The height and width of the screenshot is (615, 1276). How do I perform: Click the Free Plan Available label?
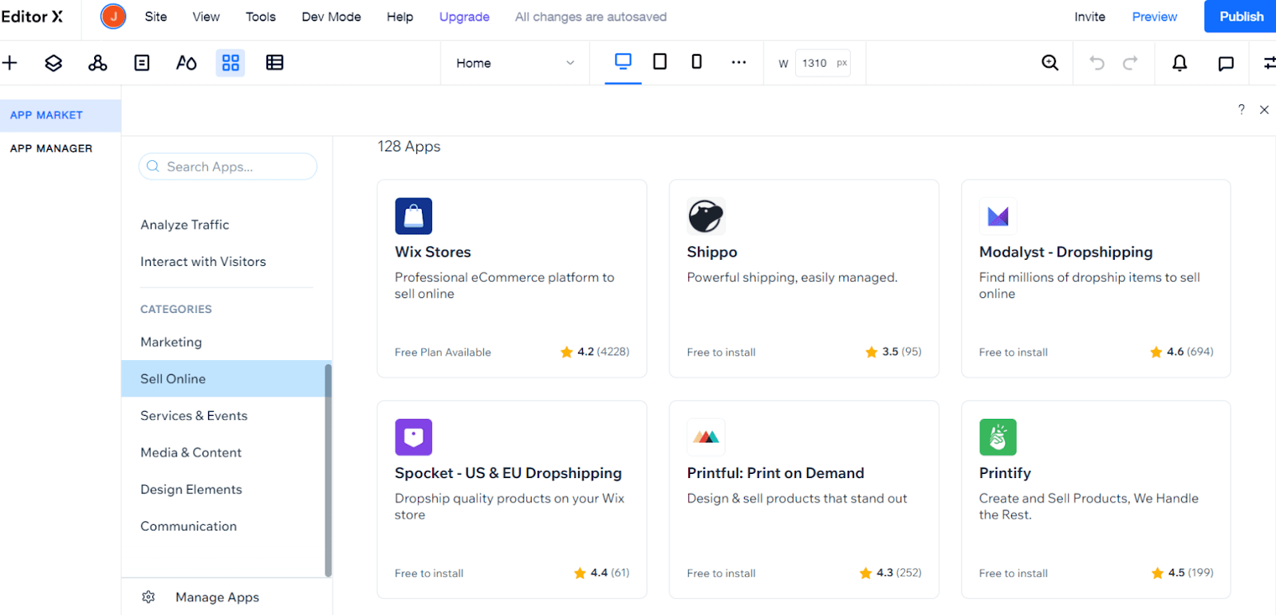tap(443, 352)
